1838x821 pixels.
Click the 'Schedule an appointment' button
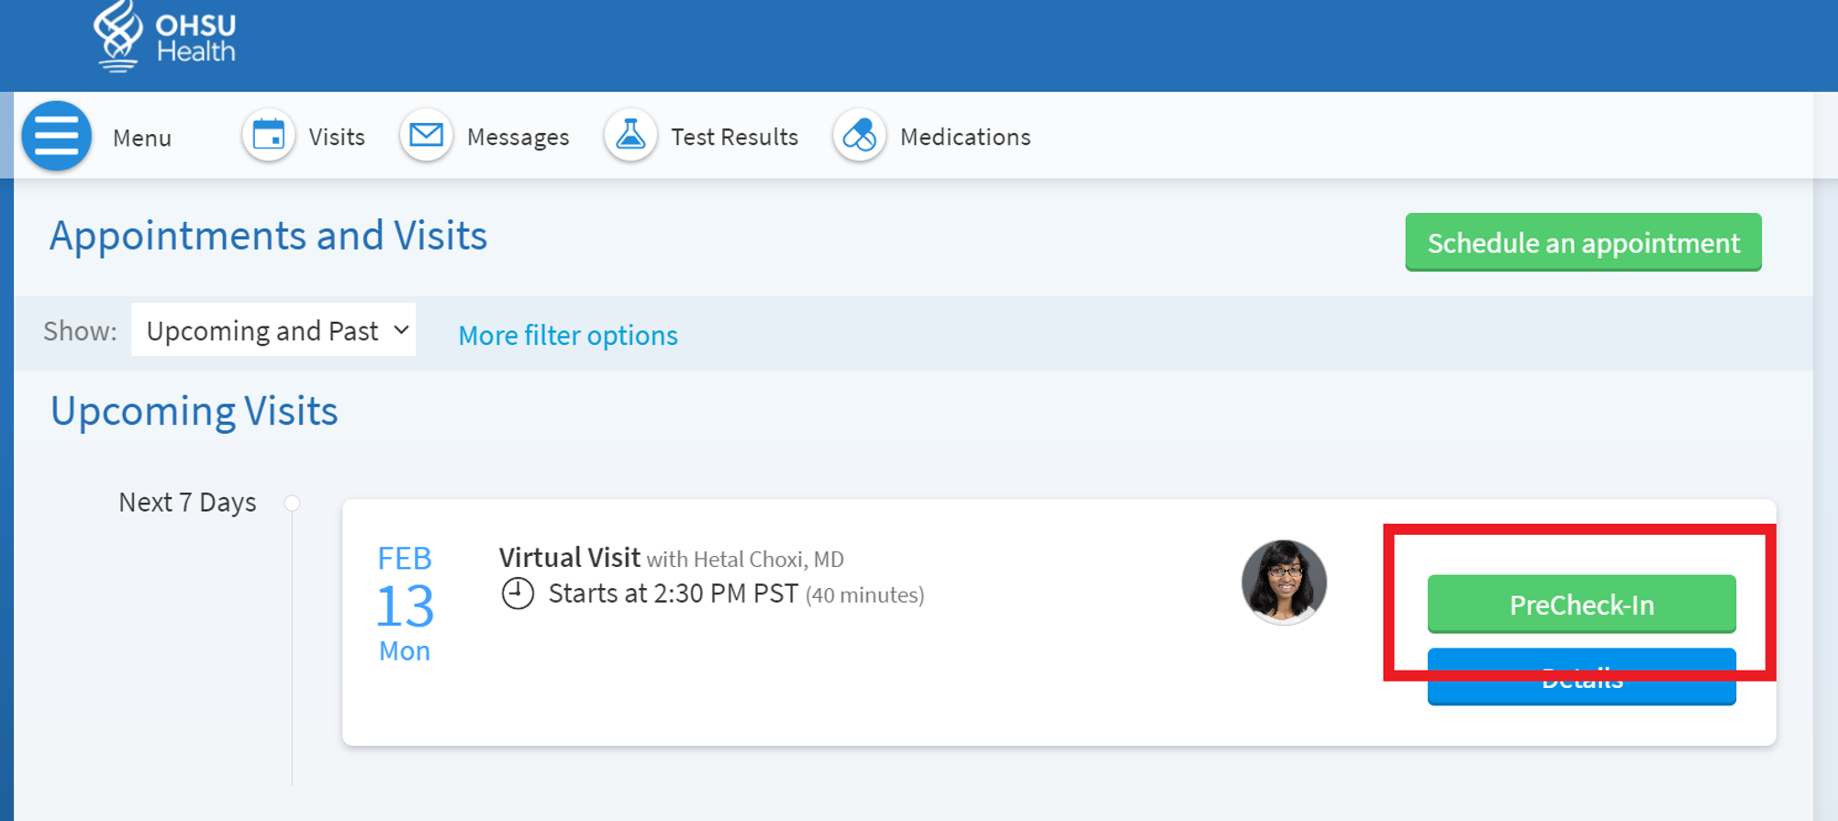1583,242
